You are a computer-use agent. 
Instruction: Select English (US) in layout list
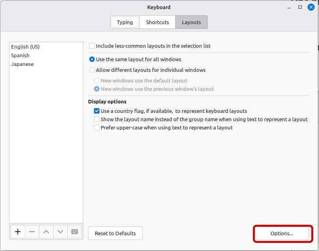[46, 47]
